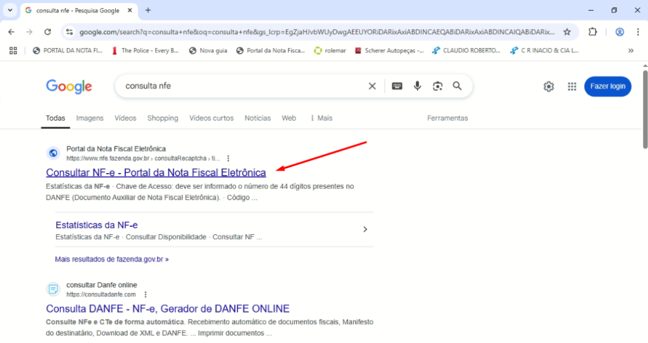Open the Estatísticas da NF-e sublink
This screenshot has height=343, width=648.
pos(97,225)
